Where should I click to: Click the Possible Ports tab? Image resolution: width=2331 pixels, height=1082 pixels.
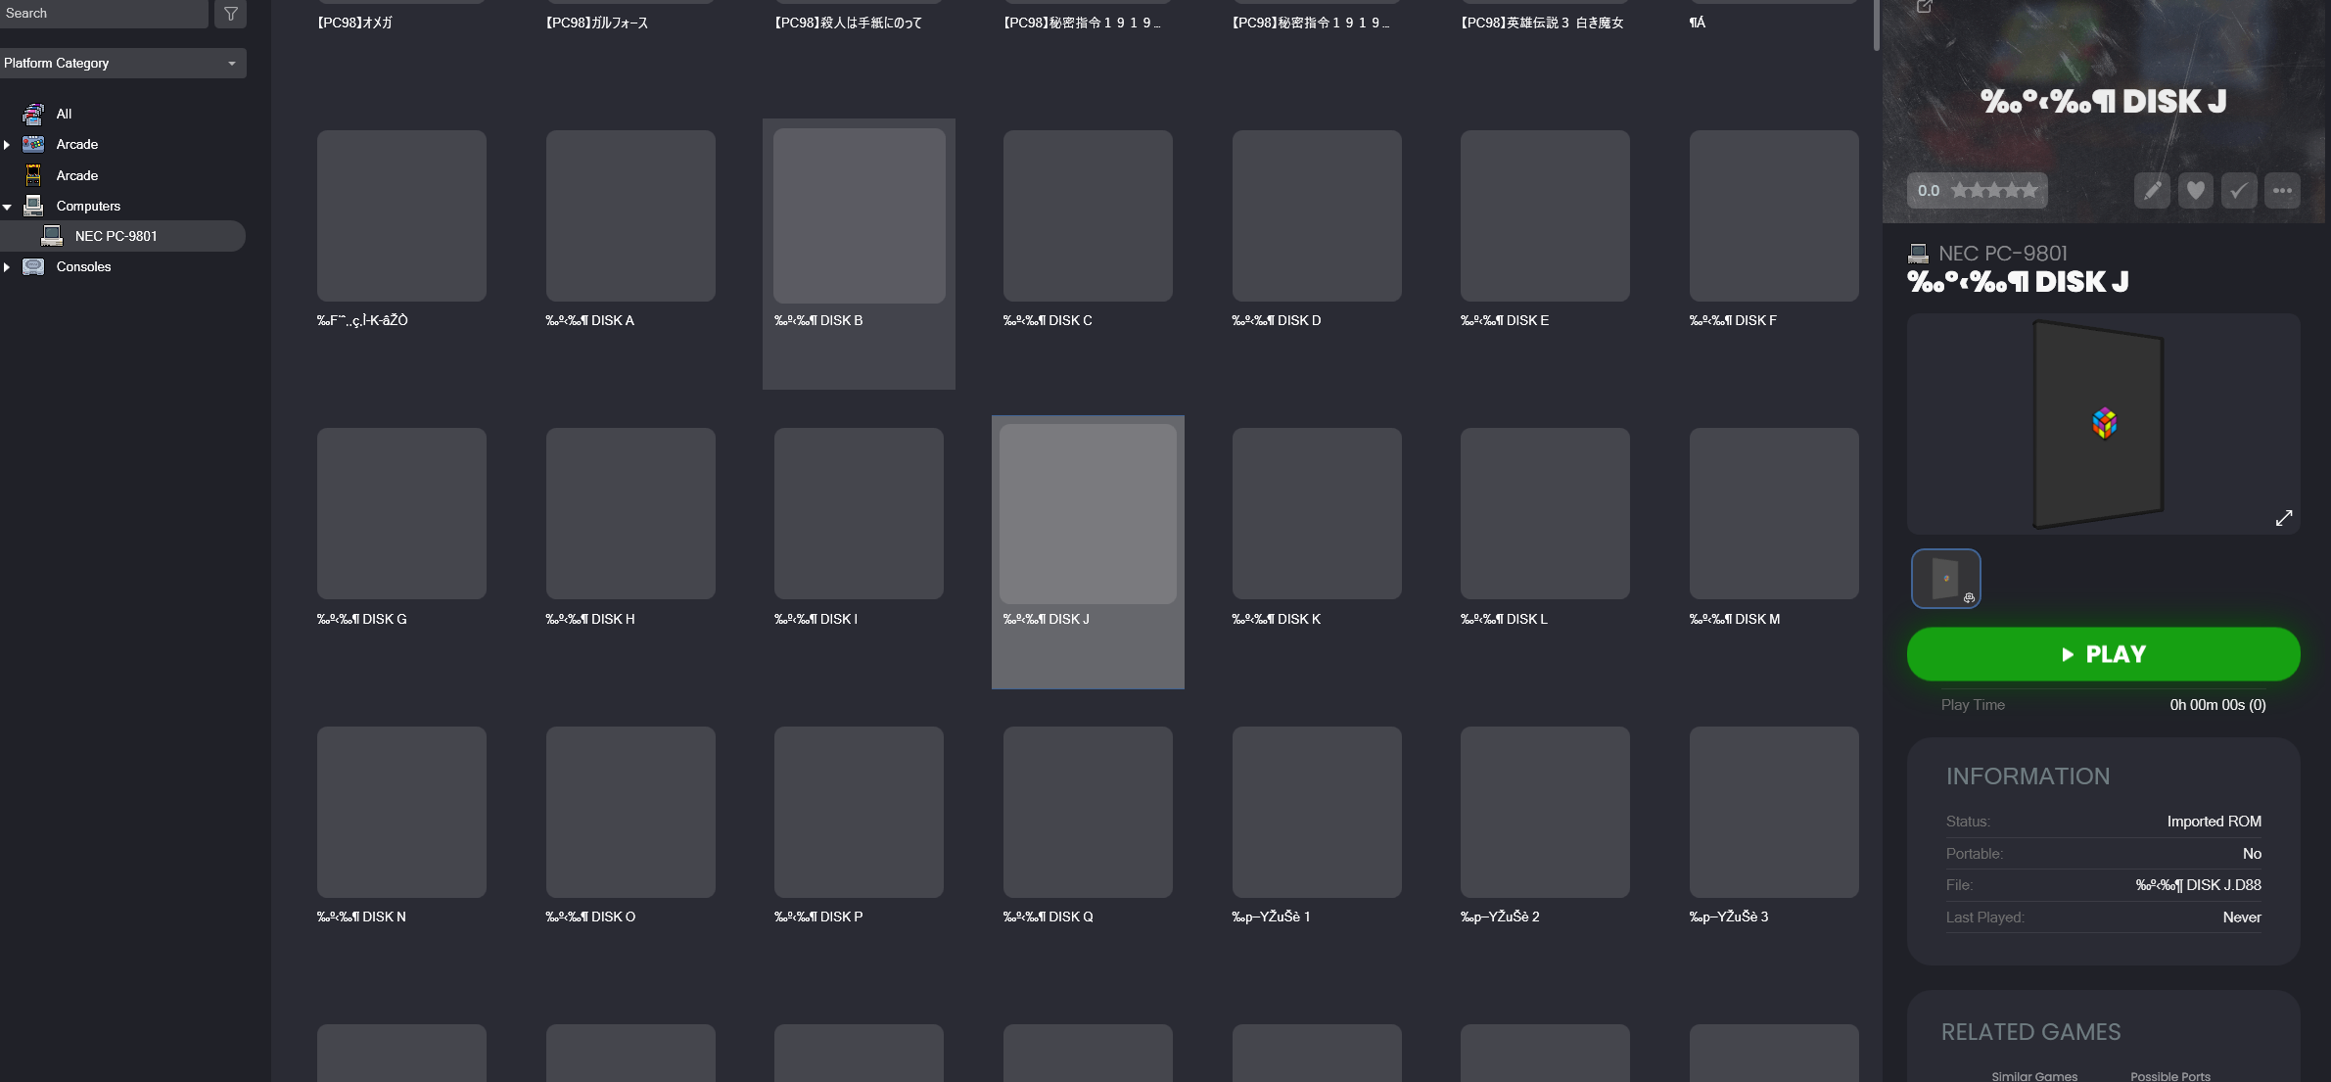(x=2169, y=1075)
